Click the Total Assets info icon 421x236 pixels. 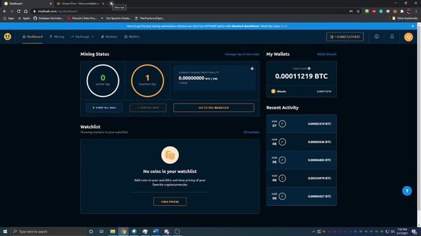tap(309, 68)
